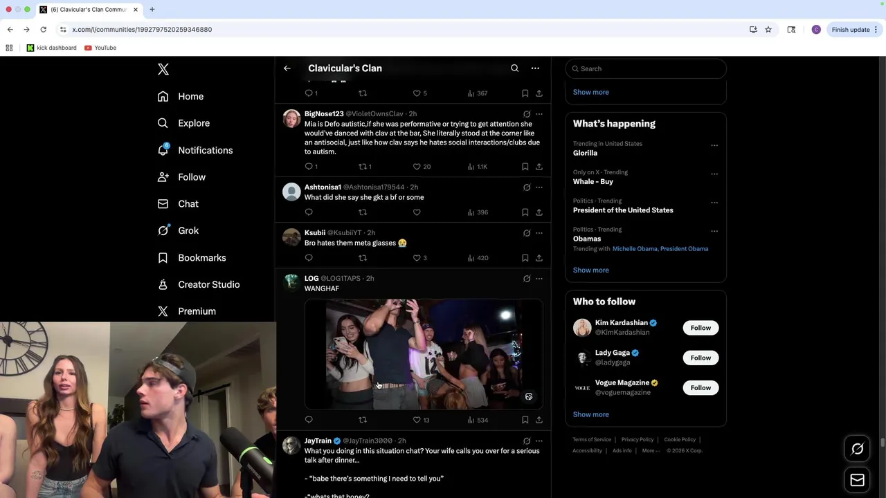Open more menu on Ashtonisa1's post

tap(539, 187)
